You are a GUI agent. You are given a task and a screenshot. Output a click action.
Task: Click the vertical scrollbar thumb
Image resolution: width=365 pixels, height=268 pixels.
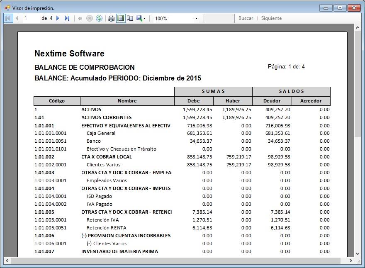[x=358, y=84]
